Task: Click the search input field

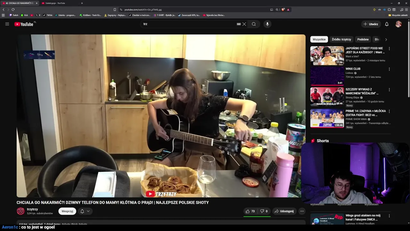Action: click(x=189, y=24)
